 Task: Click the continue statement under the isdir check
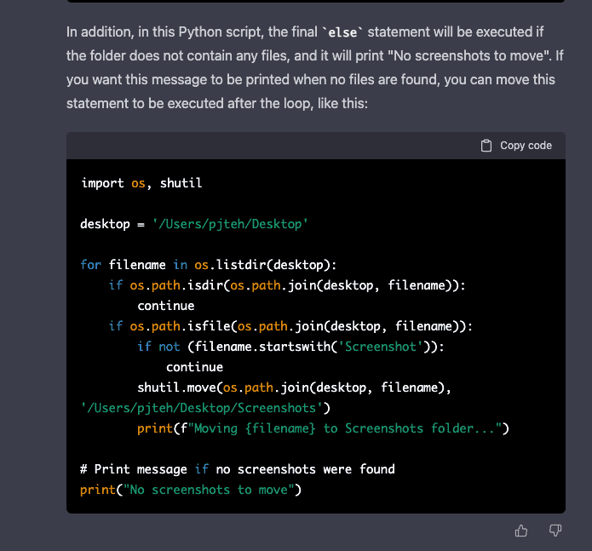tap(166, 306)
